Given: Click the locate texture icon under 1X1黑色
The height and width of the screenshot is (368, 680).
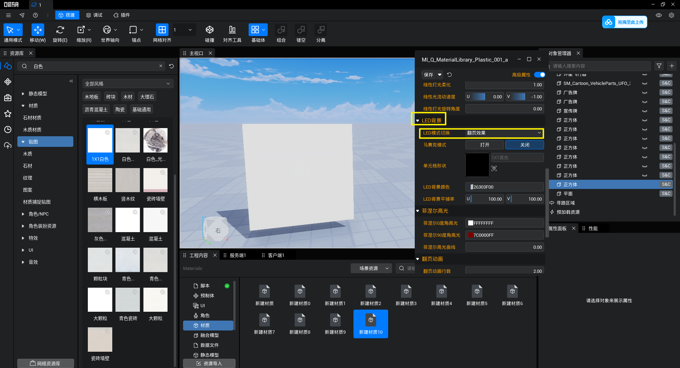Looking at the screenshot, I should coord(494,168).
